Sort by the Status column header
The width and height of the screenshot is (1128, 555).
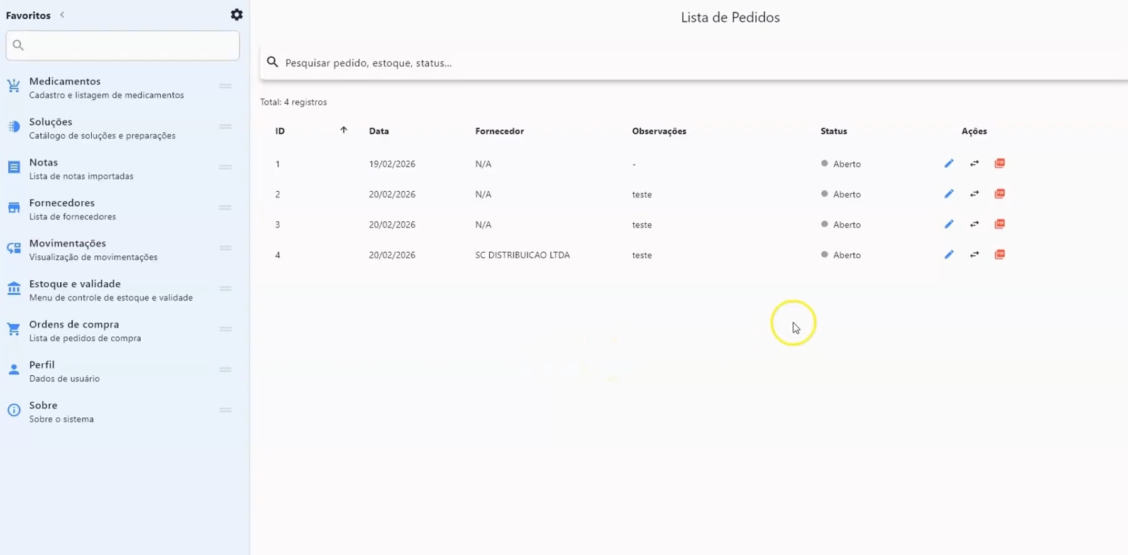point(834,131)
